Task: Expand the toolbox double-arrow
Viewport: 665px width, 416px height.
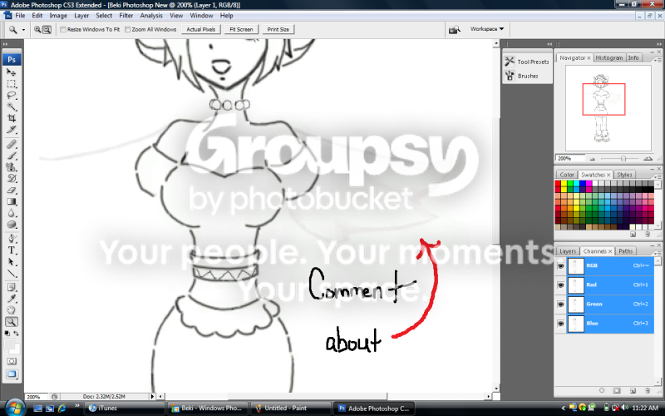Action: [x=6, y=44]
